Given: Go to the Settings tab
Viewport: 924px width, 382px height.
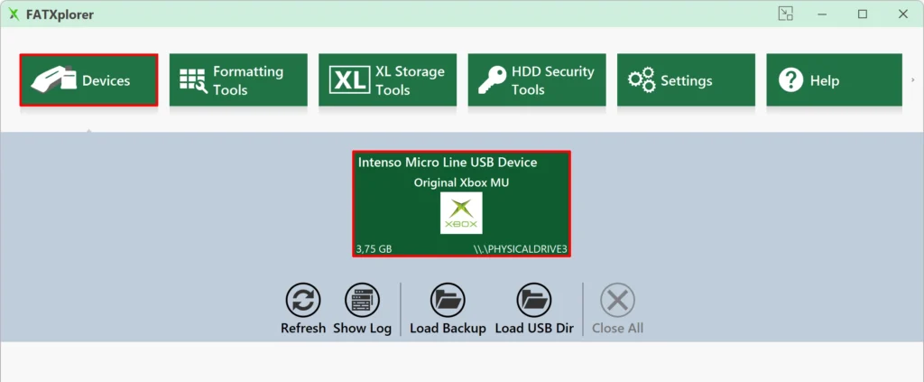Looking at the screenshot, I should tap(686, 80).
